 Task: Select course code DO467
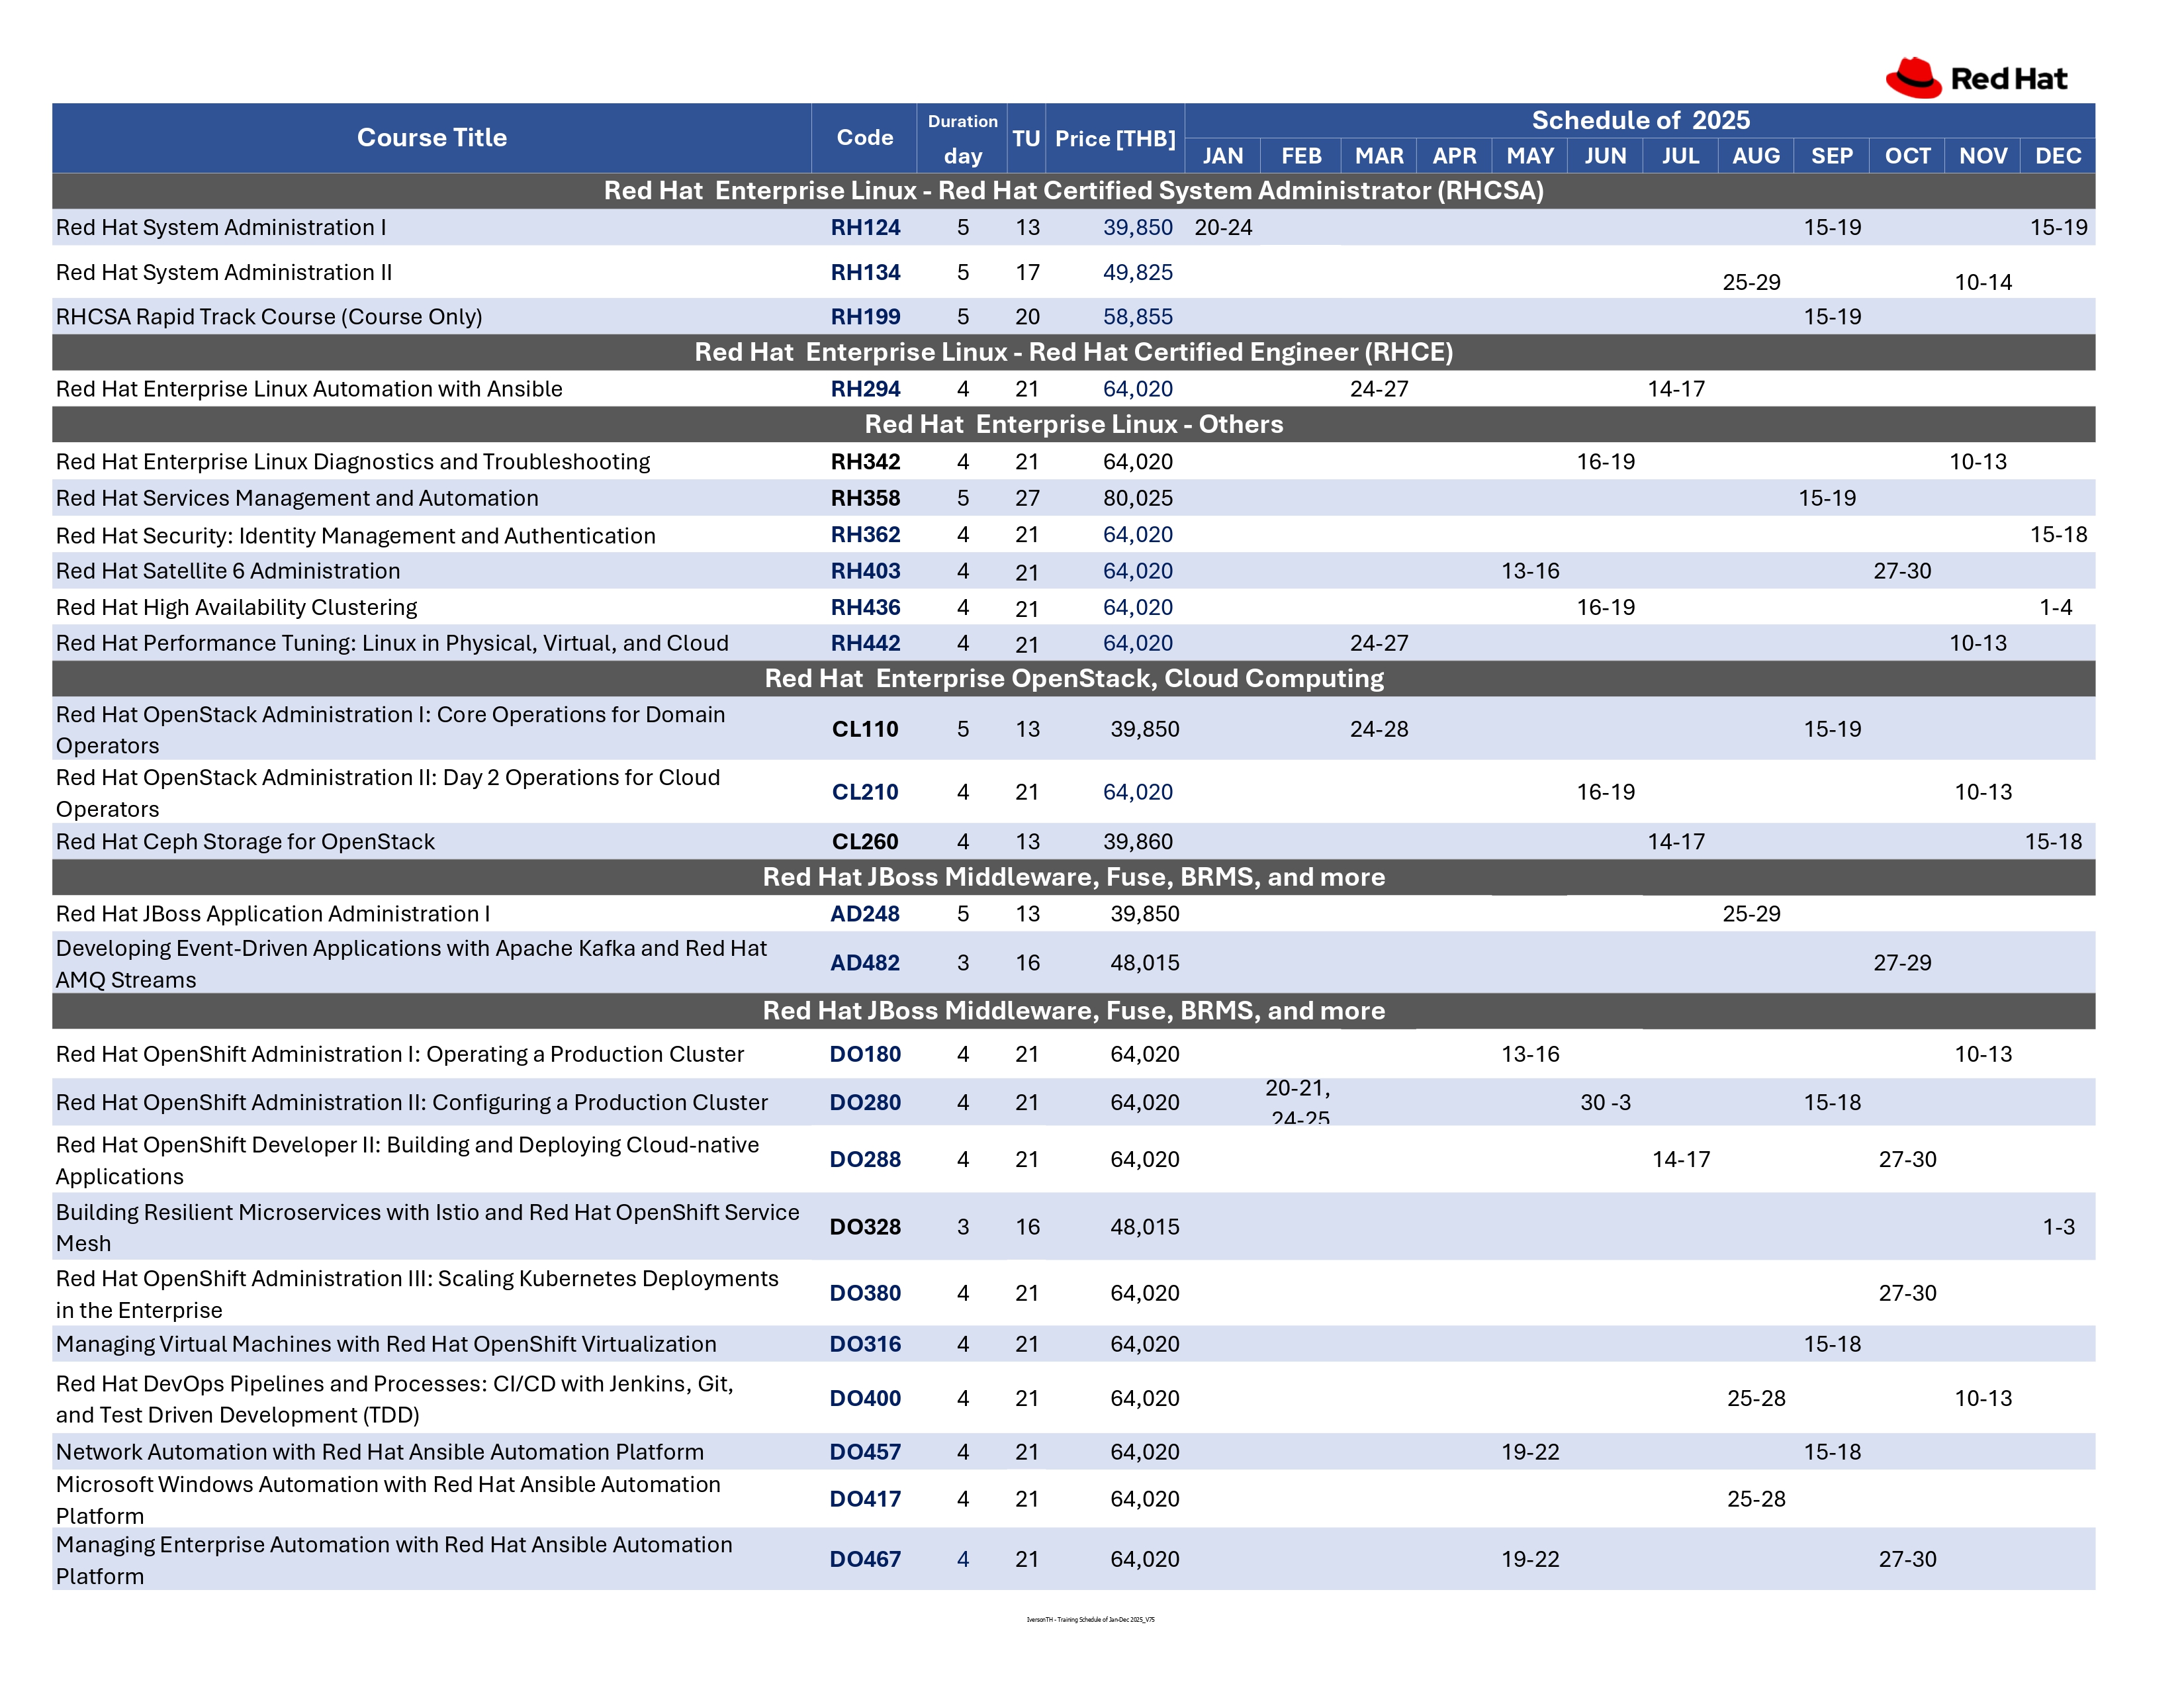[x=865, y=1559]
